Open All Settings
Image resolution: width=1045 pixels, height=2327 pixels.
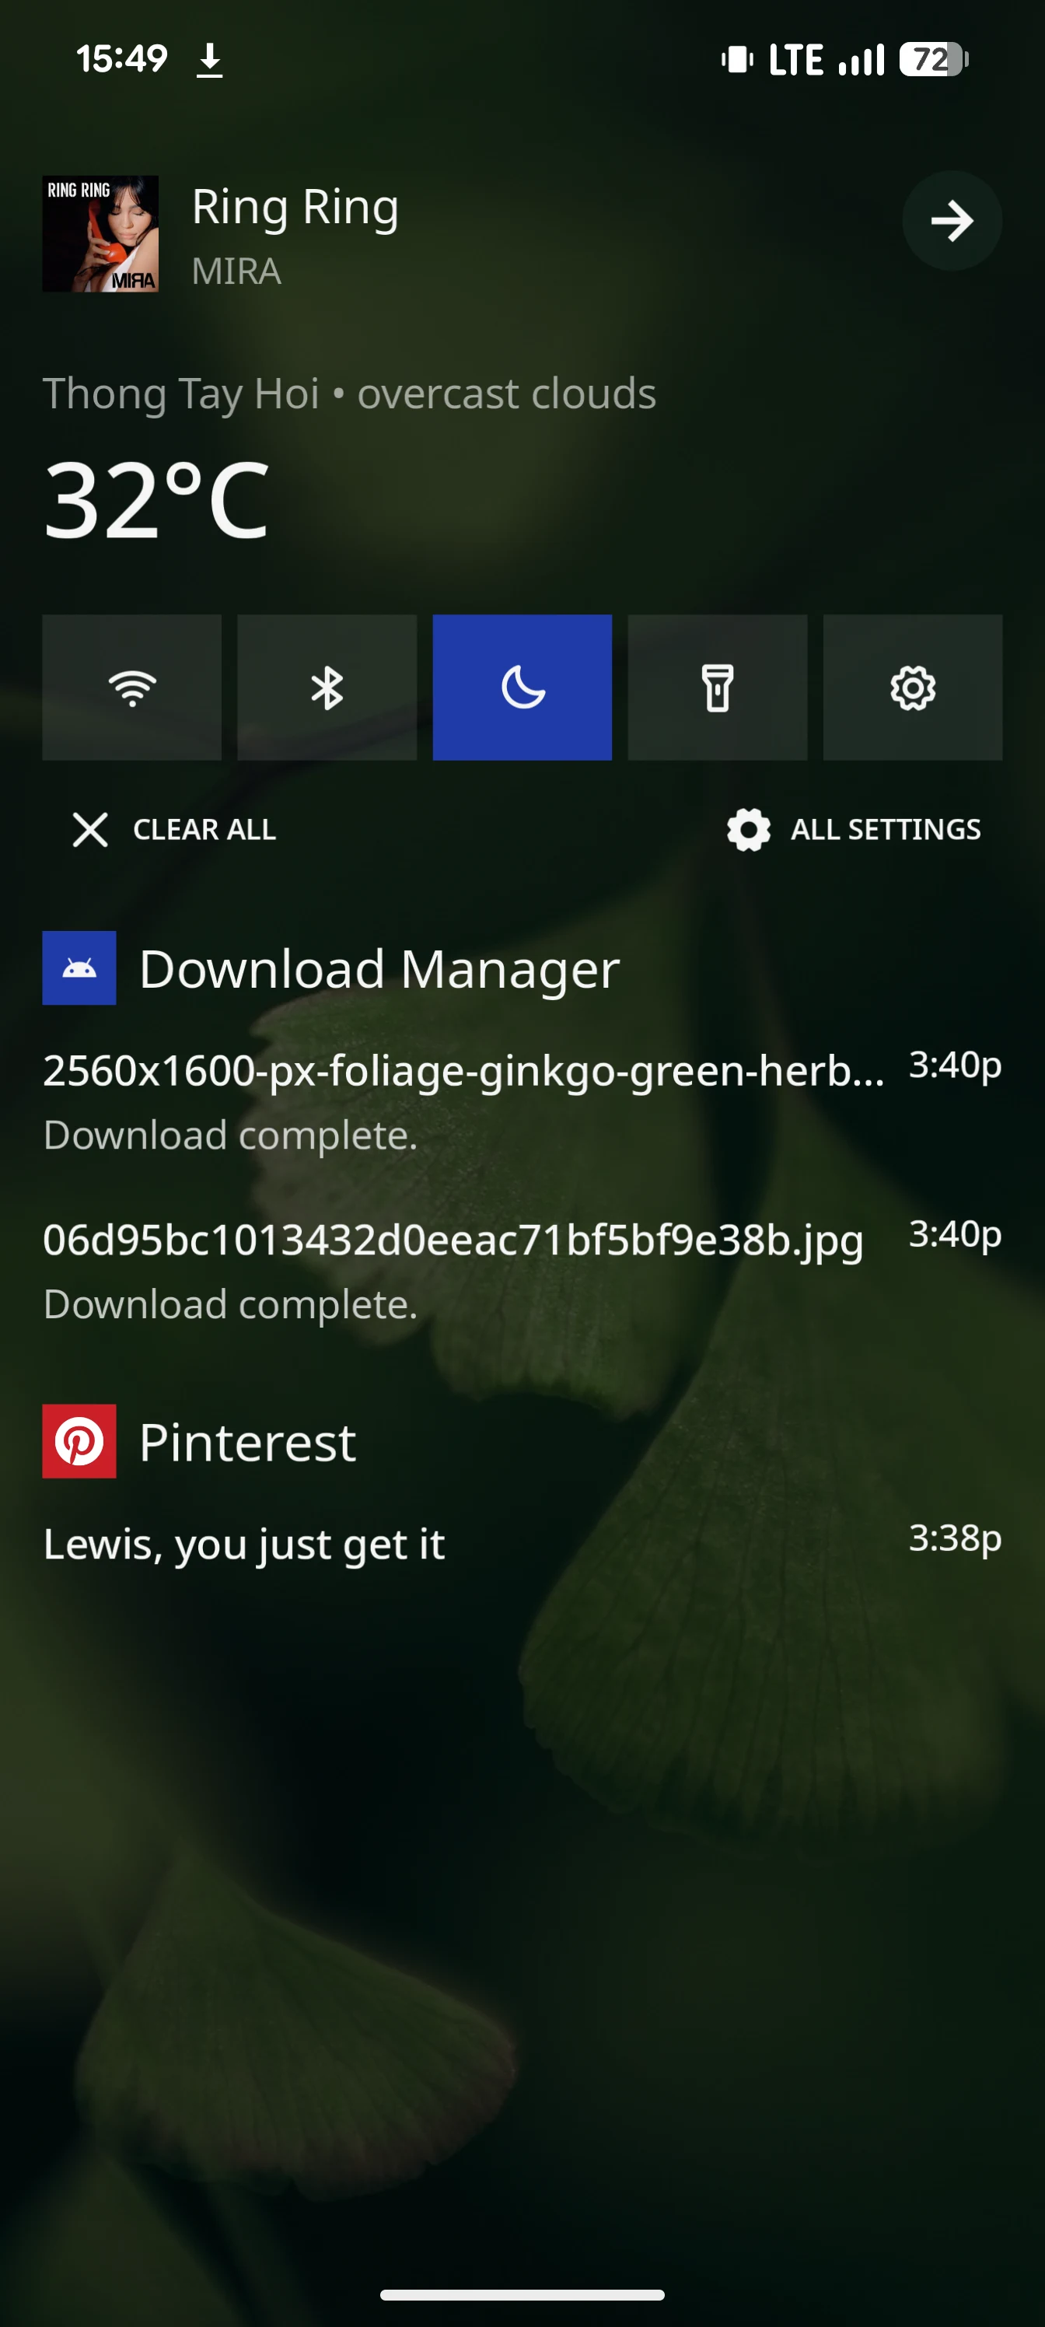pos(854,829)
